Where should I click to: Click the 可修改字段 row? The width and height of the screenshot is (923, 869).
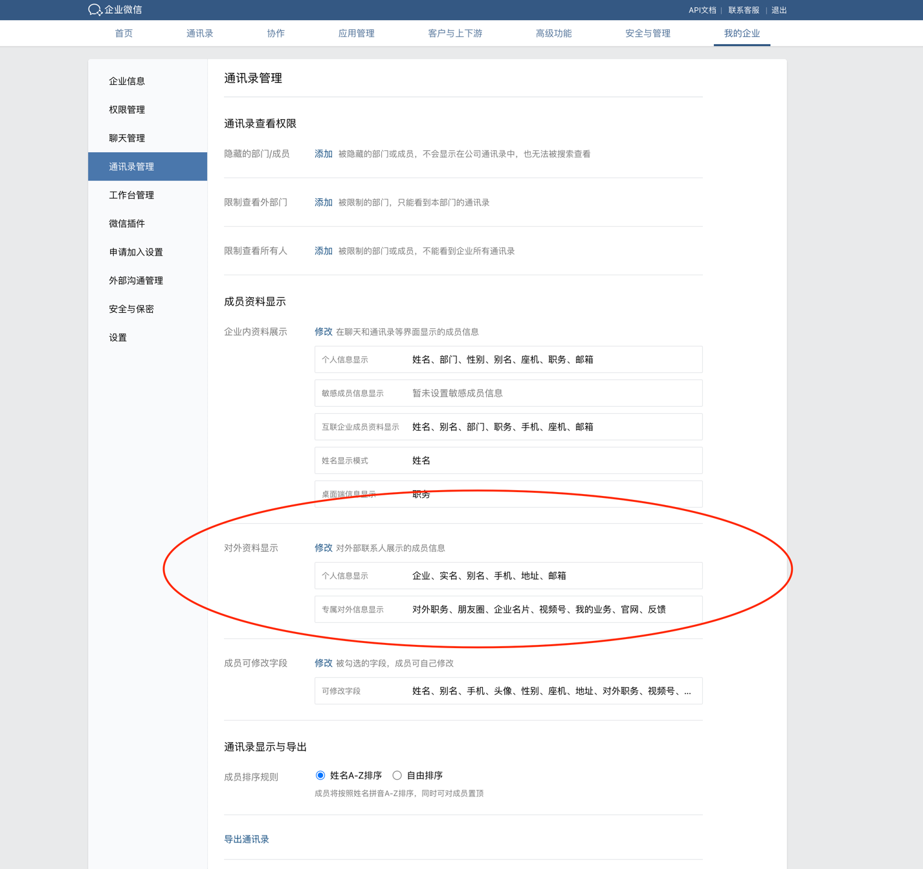pos(508,691)
